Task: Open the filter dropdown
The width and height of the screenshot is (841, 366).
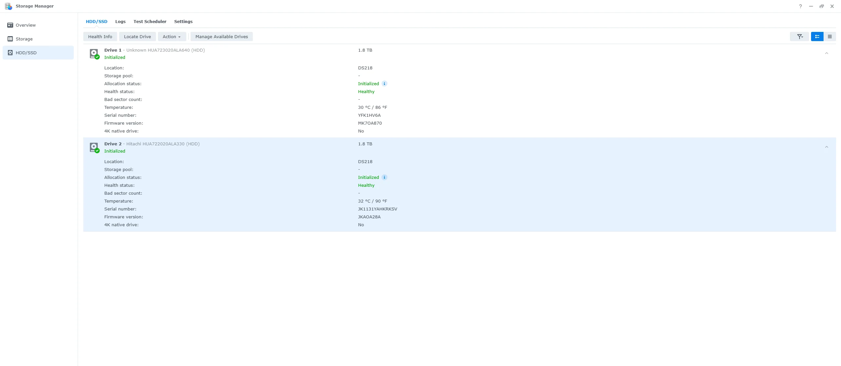Action: (x=800, y=37)
